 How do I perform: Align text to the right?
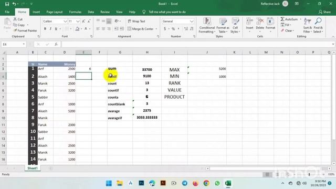pos(109,29)
